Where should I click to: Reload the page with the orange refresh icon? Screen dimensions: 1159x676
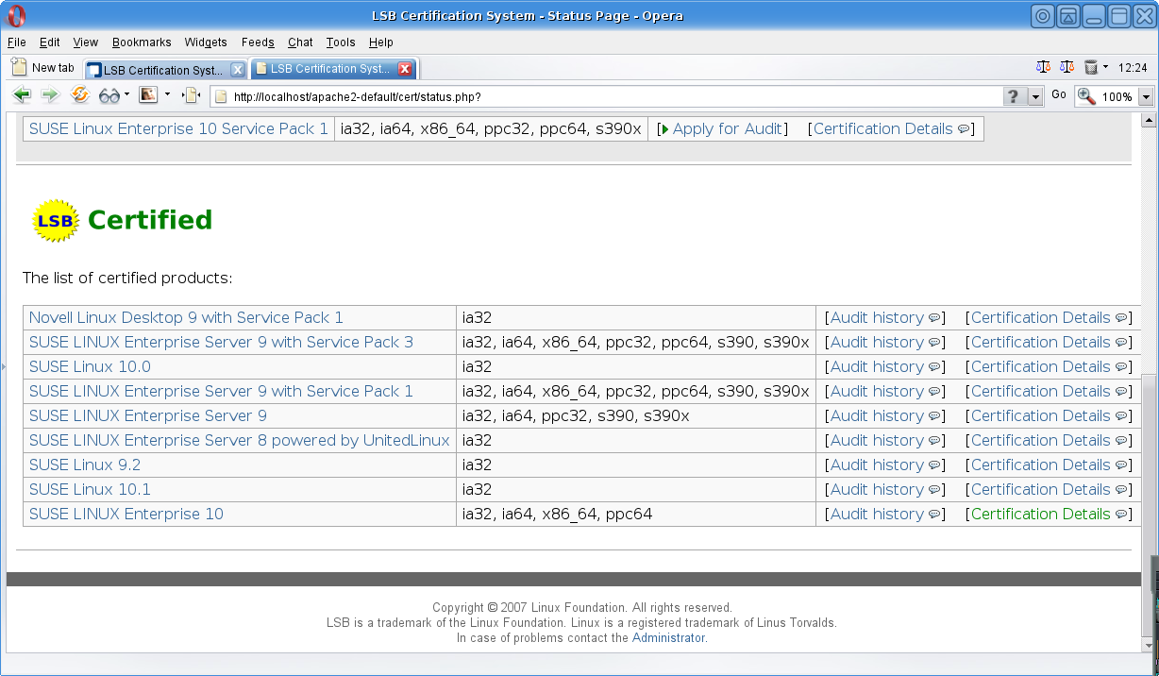point(80,94)
